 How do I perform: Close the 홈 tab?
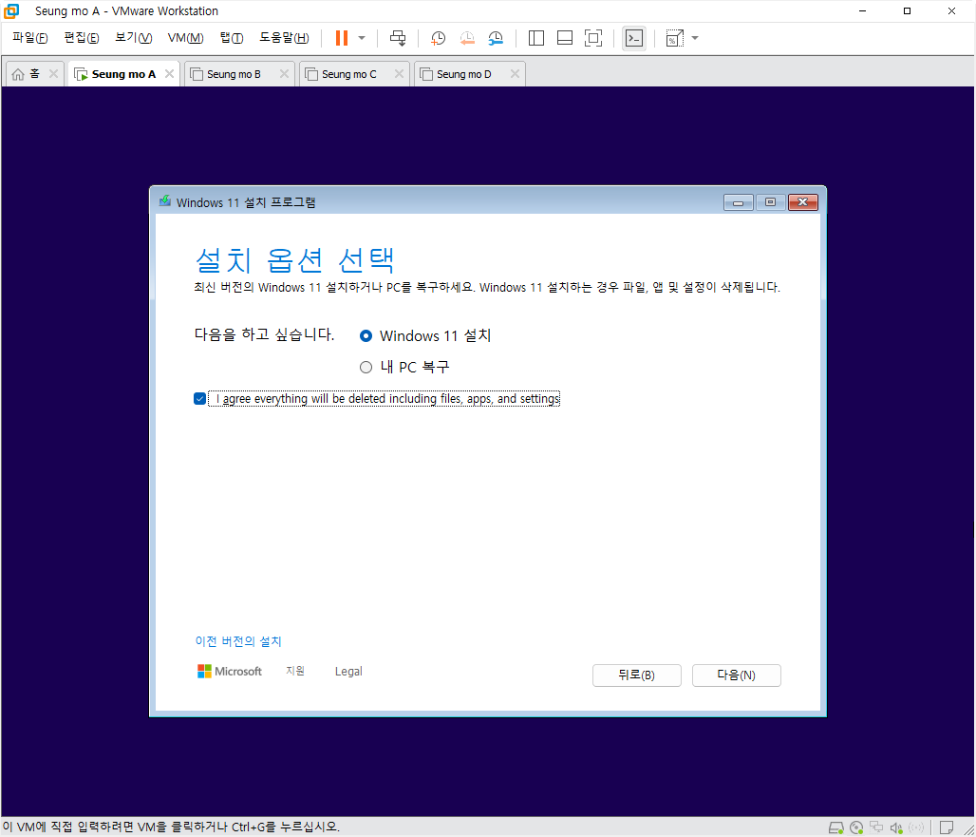(x=53, y=73)
